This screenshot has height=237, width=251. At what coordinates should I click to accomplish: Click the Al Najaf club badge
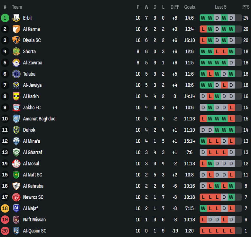[16, 208]
